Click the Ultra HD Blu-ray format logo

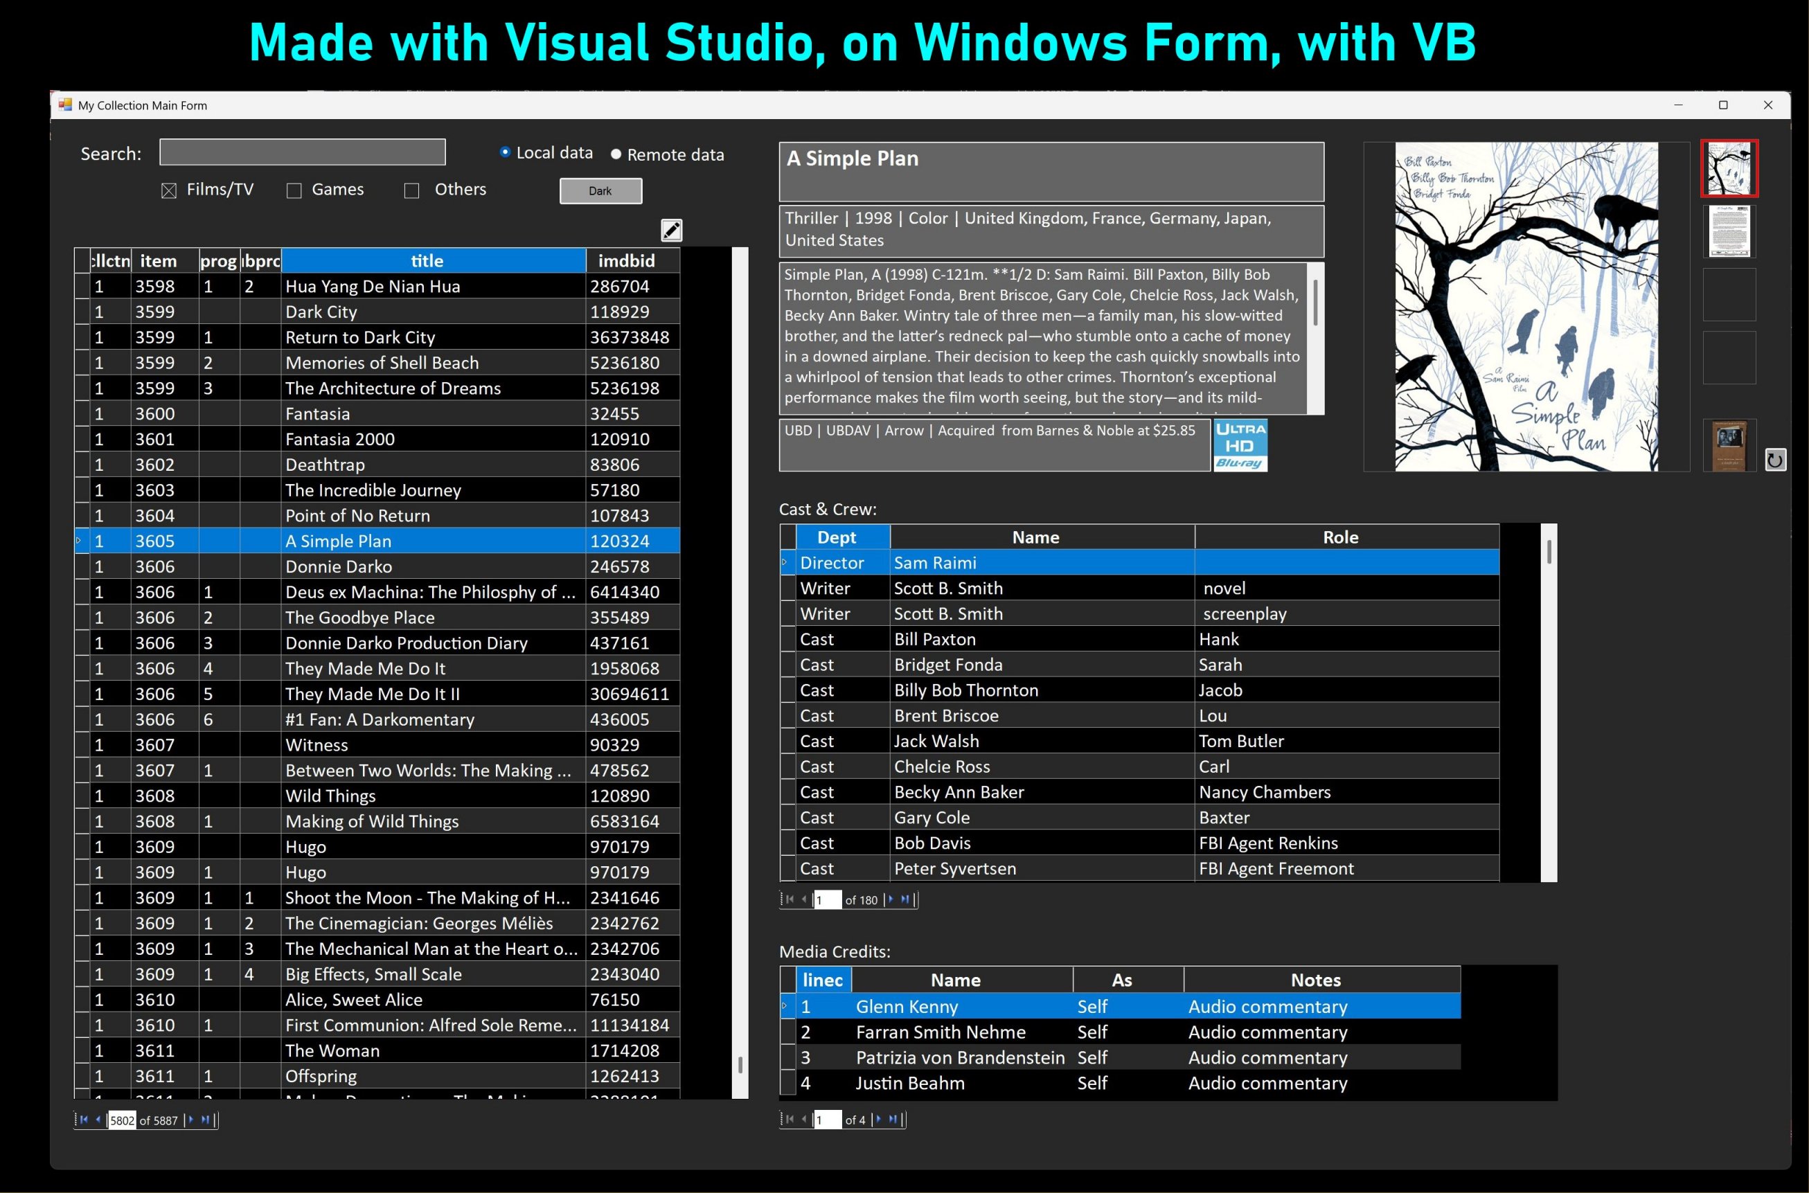(1240, 445)
